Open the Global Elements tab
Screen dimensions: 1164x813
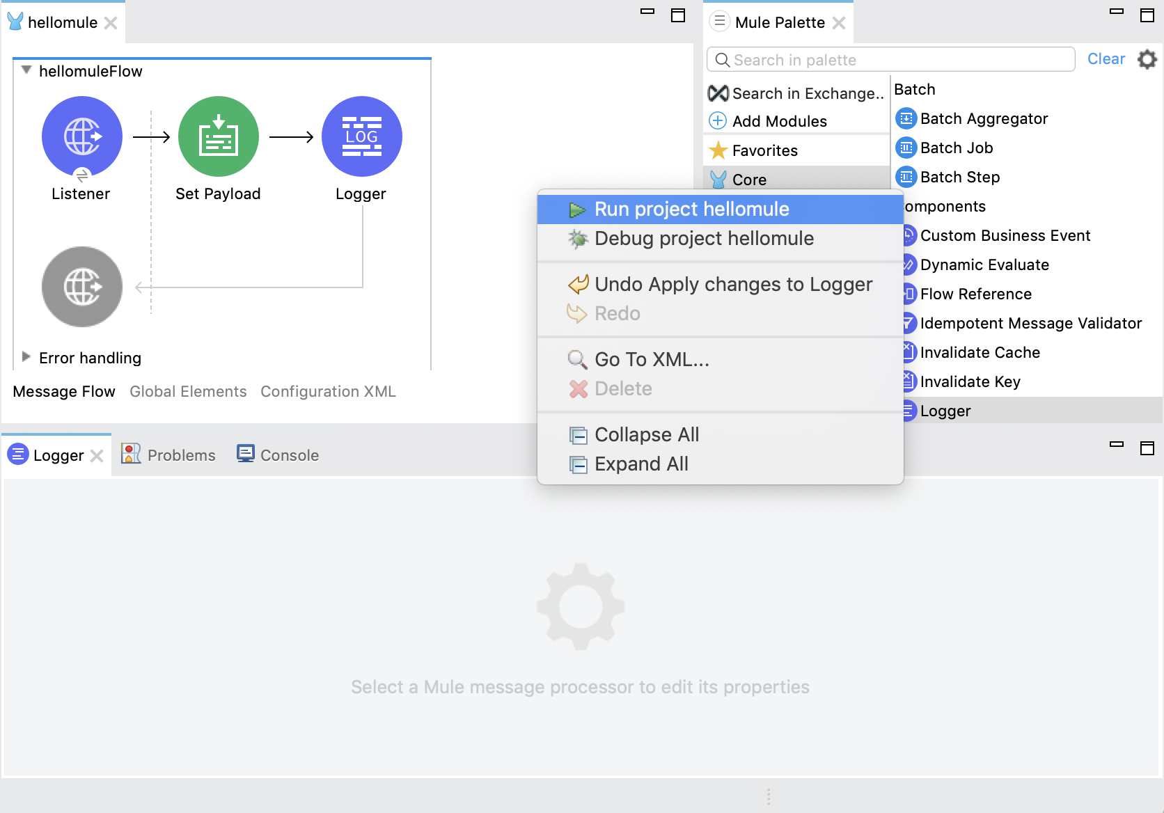(188, 392)
